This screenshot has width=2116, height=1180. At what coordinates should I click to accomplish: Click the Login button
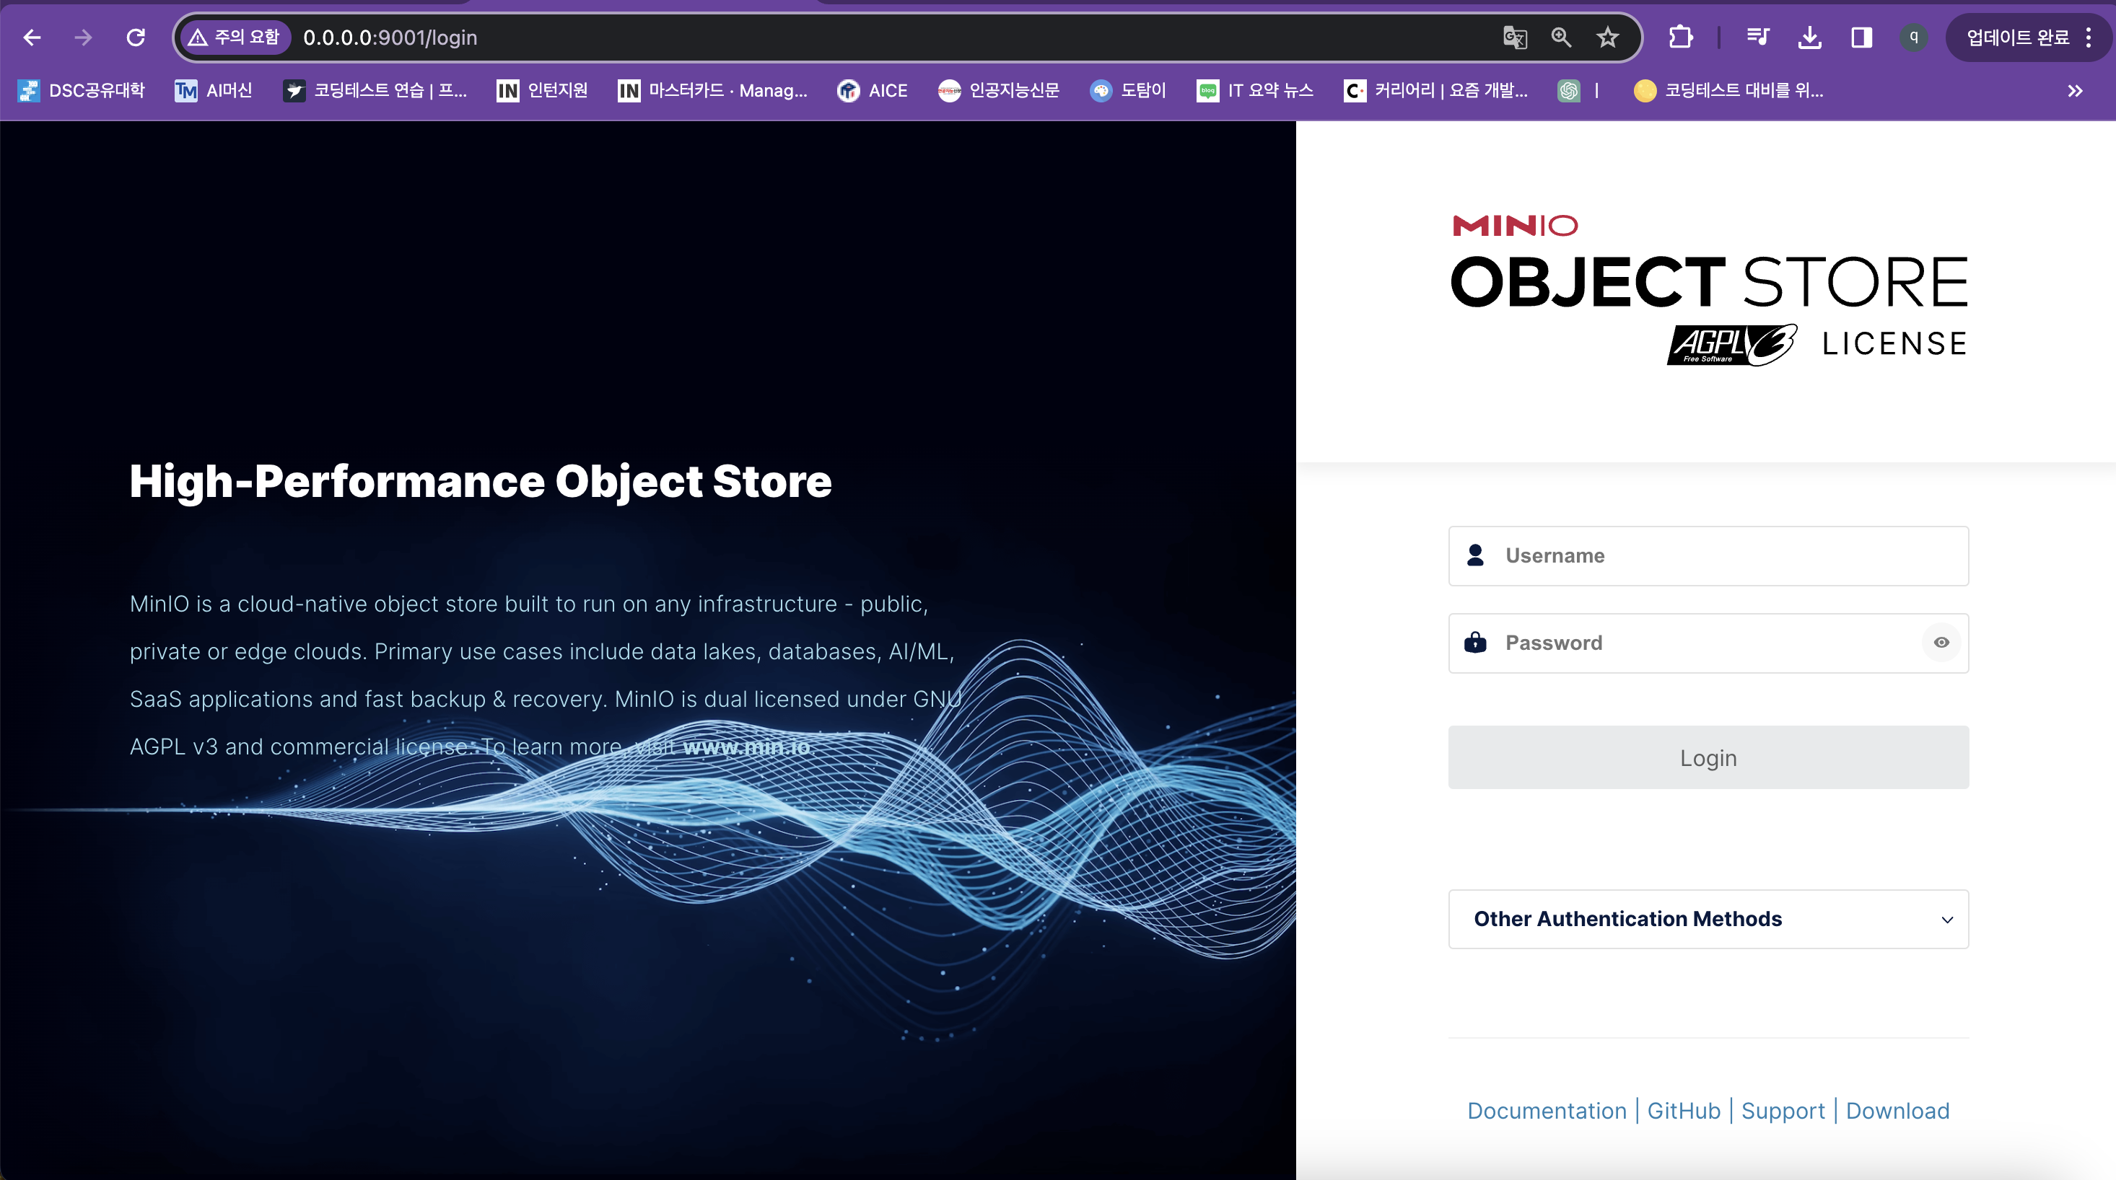tap(1708, 757)
